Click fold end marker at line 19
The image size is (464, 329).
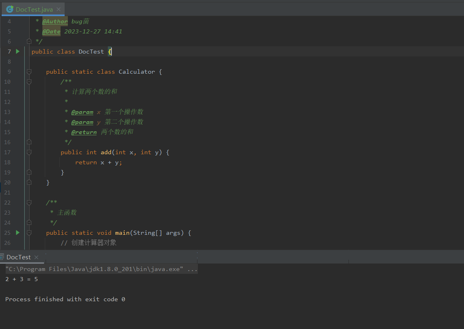(x=29, y=172)
